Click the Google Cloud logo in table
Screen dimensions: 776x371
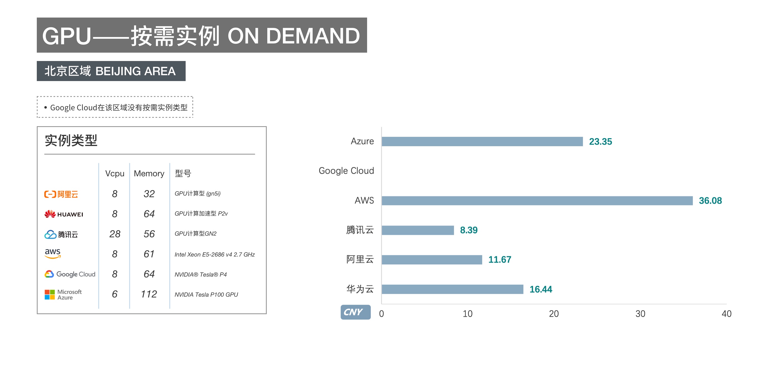[x=70, y=274]
